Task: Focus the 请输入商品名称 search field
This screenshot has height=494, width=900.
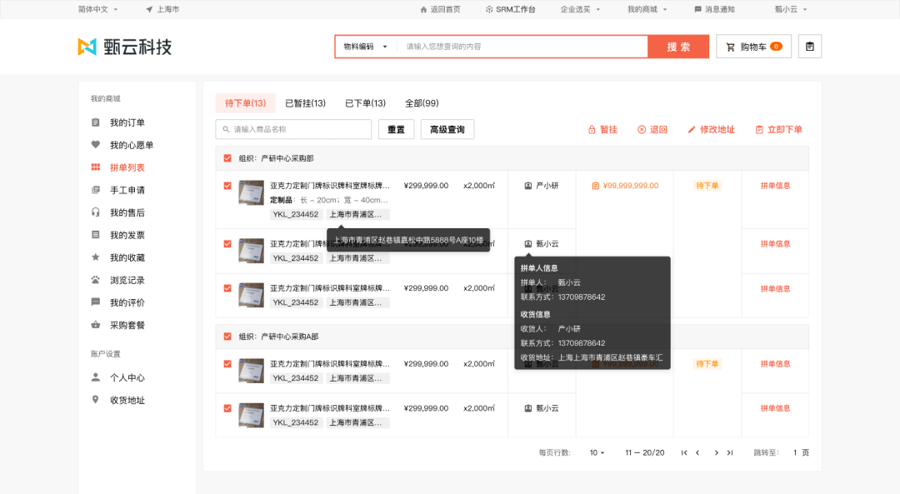Action: pyautogui.click(x=294, y=130)
